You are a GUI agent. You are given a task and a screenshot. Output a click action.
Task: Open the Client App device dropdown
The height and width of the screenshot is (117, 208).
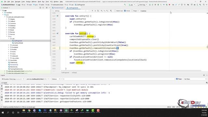pos(142,5)
